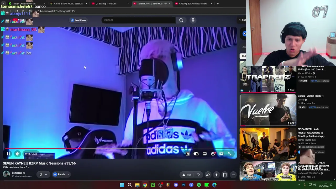The width and height of the screenshot is (336, 189).
Task: Focus the Buscar search field
Action: (x=139, y=20)
